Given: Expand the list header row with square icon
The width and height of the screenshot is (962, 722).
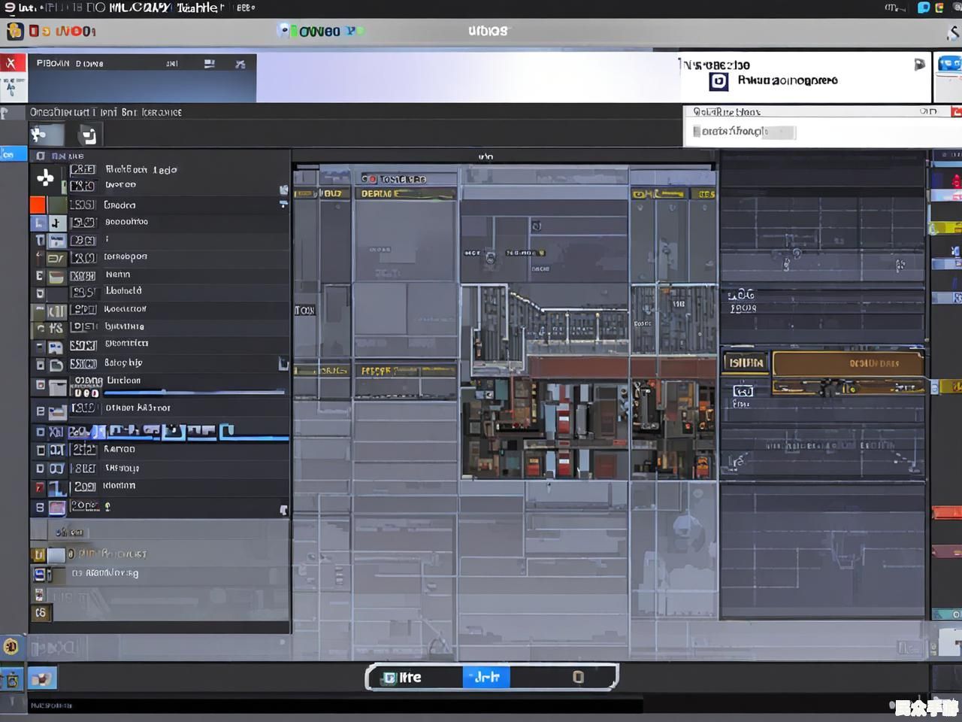Looking at the screenshot, I should pos(41,156).
